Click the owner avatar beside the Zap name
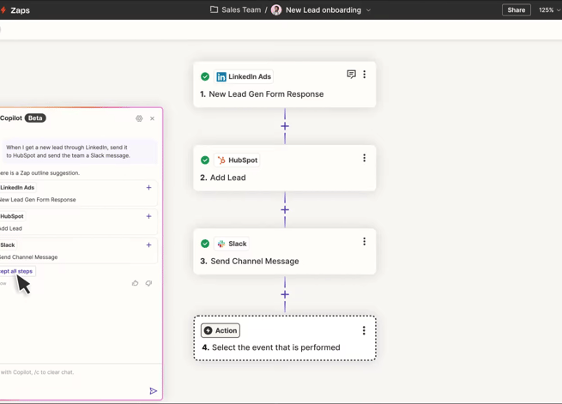This screenshot has width=562, height=404. pyautogui.click(x=276, y=10)
